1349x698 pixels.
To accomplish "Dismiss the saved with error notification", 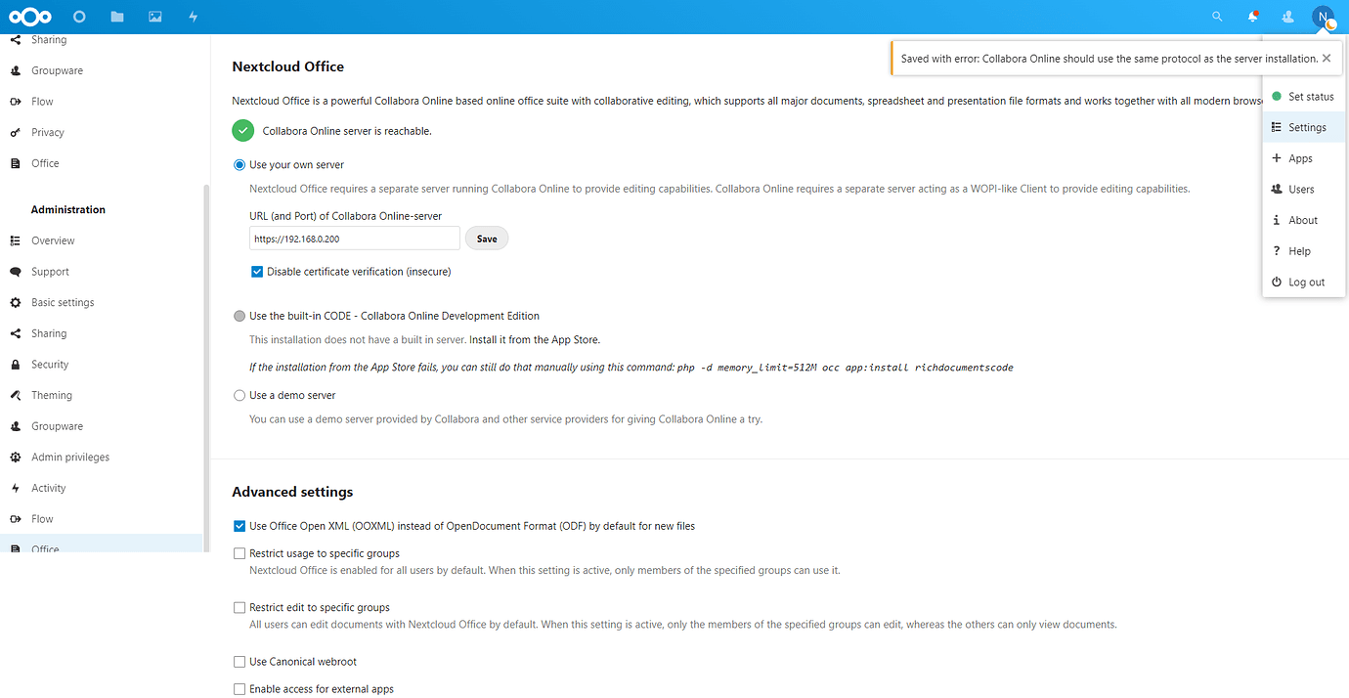I will [x=1326, y=58].
